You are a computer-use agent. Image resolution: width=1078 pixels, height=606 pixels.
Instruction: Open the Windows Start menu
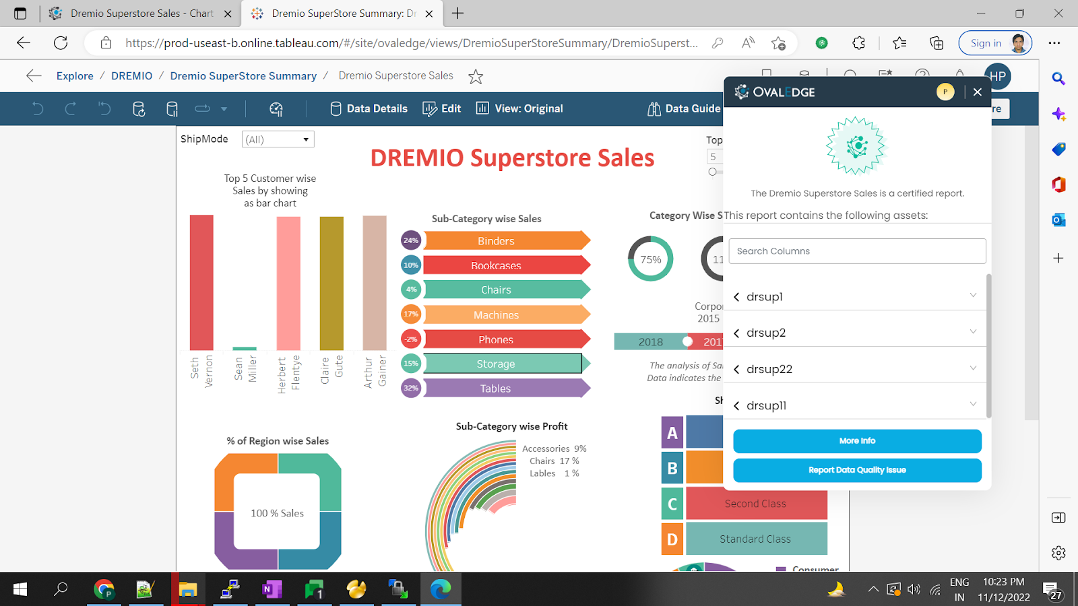coord(20,590)
